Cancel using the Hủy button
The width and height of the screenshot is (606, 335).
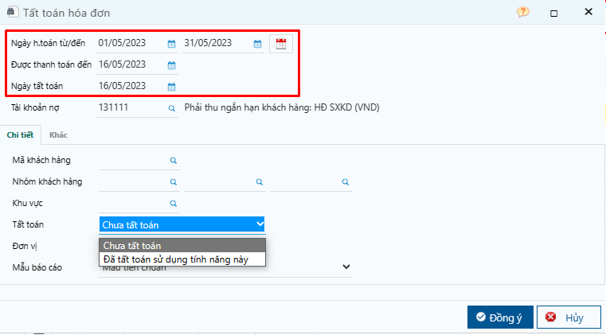pyautogui.click(x=569, y=317)
